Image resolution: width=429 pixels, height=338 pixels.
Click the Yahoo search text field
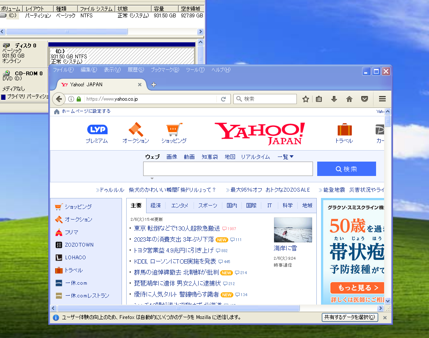click(228, 169)
